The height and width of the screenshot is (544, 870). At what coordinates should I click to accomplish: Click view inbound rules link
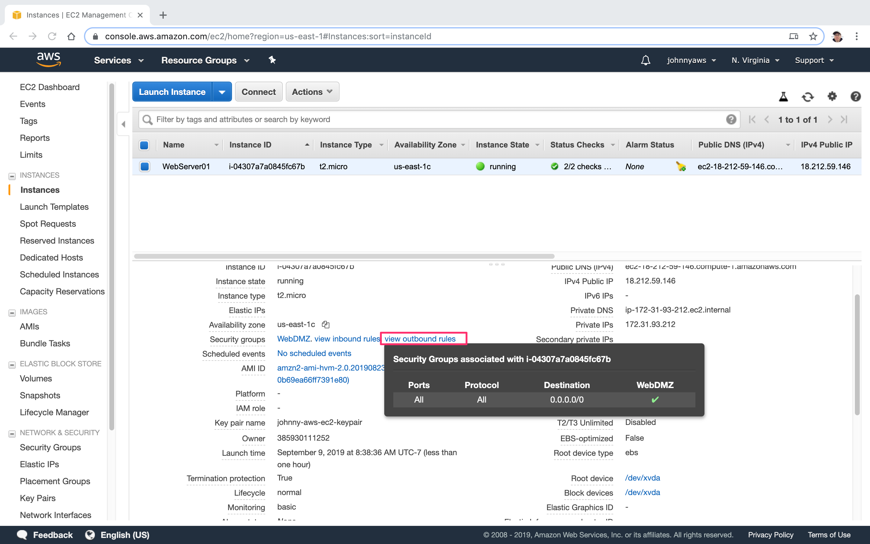(x=347, y=338)
